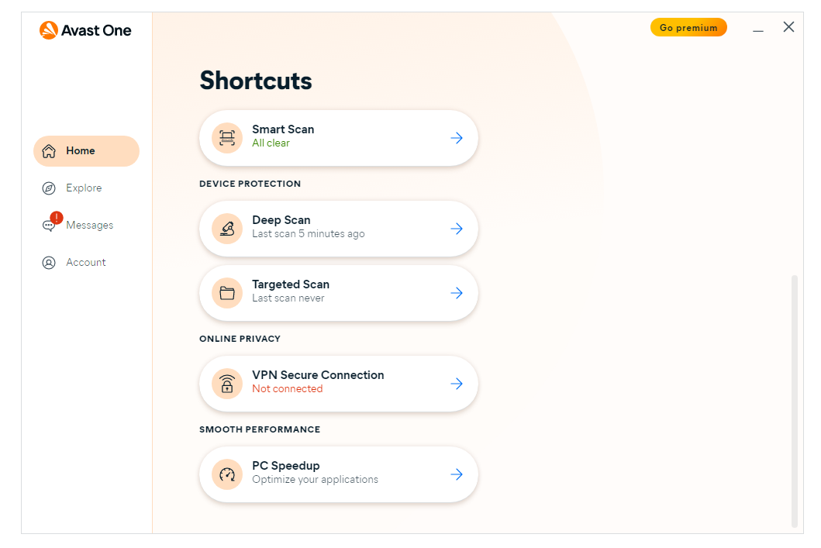
Task: Click the Targeted Scan folder icon
Action: [227, 293]
